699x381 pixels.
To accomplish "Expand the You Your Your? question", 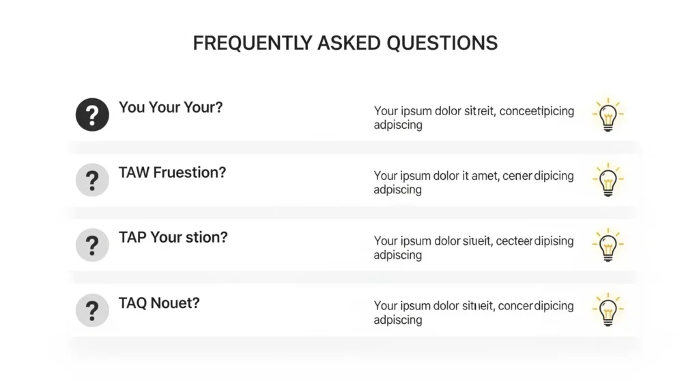I will coord(170,108).
